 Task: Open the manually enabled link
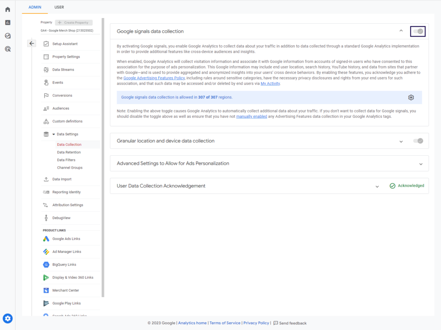[252, 116]
